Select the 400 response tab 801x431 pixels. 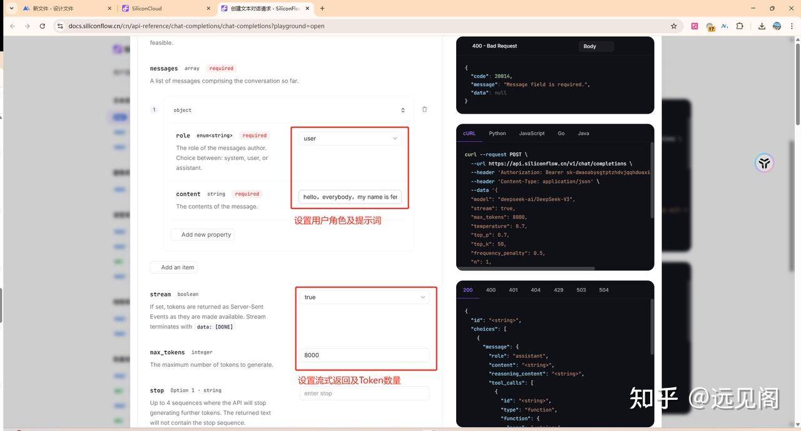click(x=491, y=290)
